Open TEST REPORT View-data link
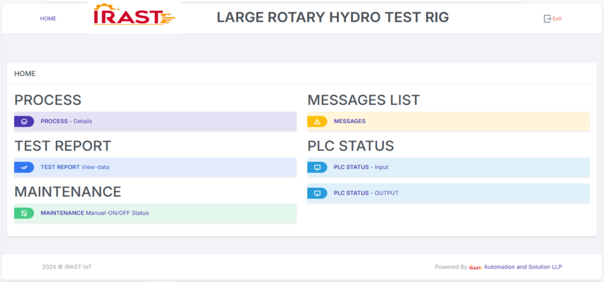The height and width of the screenshot is (282, 604). pos(75,167)
